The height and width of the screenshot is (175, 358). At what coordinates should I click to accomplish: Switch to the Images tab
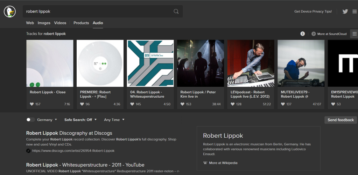click(x=44, y=23)
